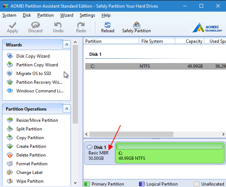
Task: Click 49.99GB capacity cell
Action: 195,66
